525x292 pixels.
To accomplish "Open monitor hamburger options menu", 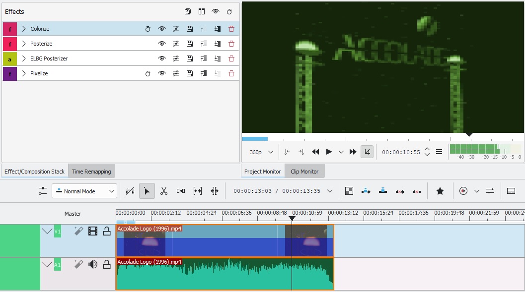I will coord(439,152).
